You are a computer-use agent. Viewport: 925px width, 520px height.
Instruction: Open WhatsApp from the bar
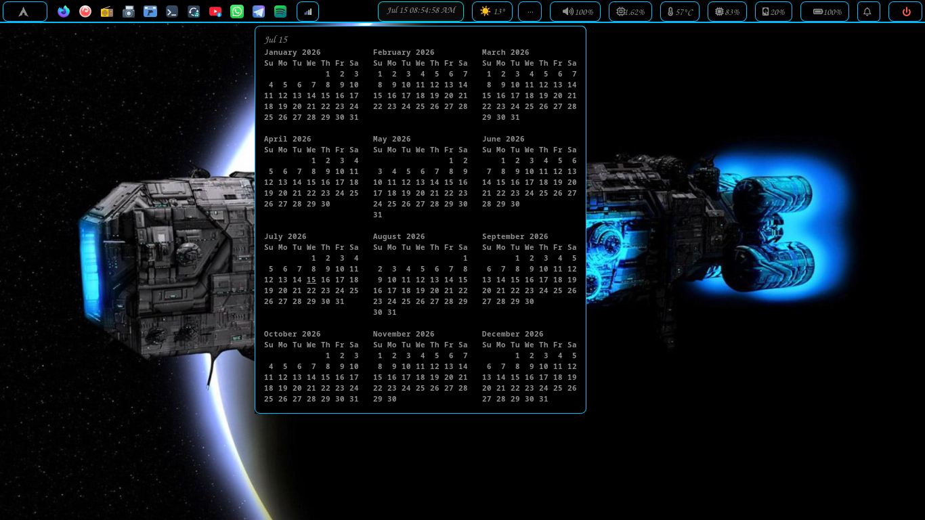pyautogui.click(x=237, y=12)
